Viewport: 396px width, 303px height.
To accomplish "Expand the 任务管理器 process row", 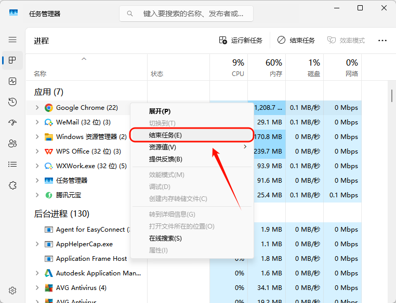I will (37, 180).
